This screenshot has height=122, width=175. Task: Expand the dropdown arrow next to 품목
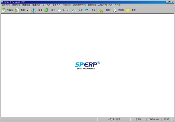tap(27, 11)
